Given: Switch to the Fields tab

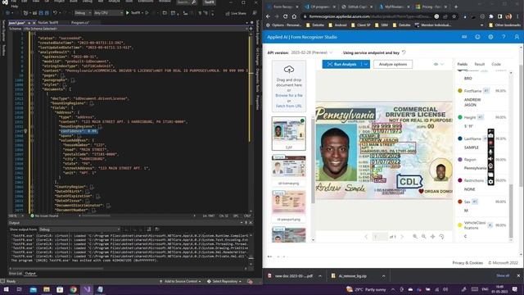Looking at the screenshot, I should 462,64.
